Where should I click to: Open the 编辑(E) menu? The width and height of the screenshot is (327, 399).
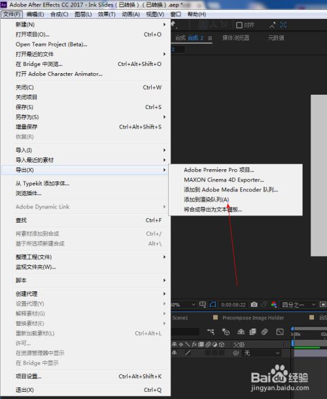coord(35,14)
